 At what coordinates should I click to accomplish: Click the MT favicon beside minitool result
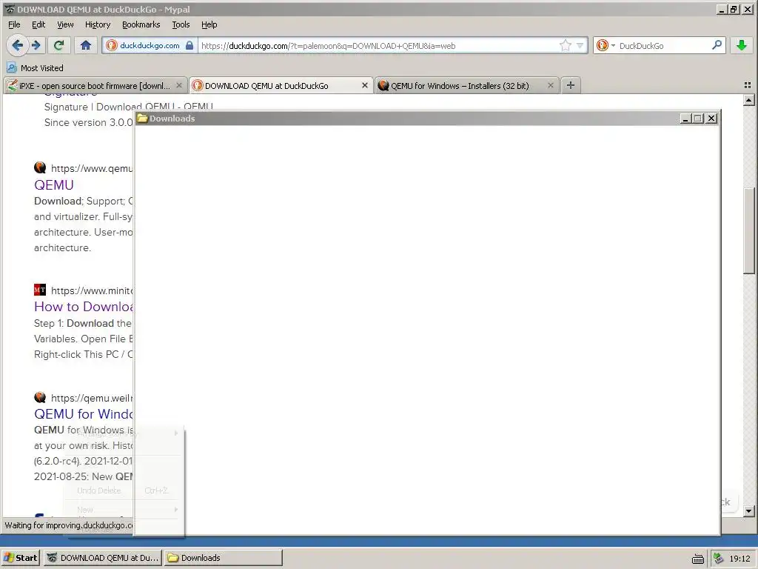(x=40, y=290)
